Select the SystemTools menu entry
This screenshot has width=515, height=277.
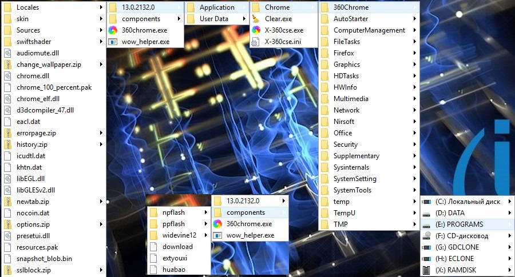click(x=369, y=190)
